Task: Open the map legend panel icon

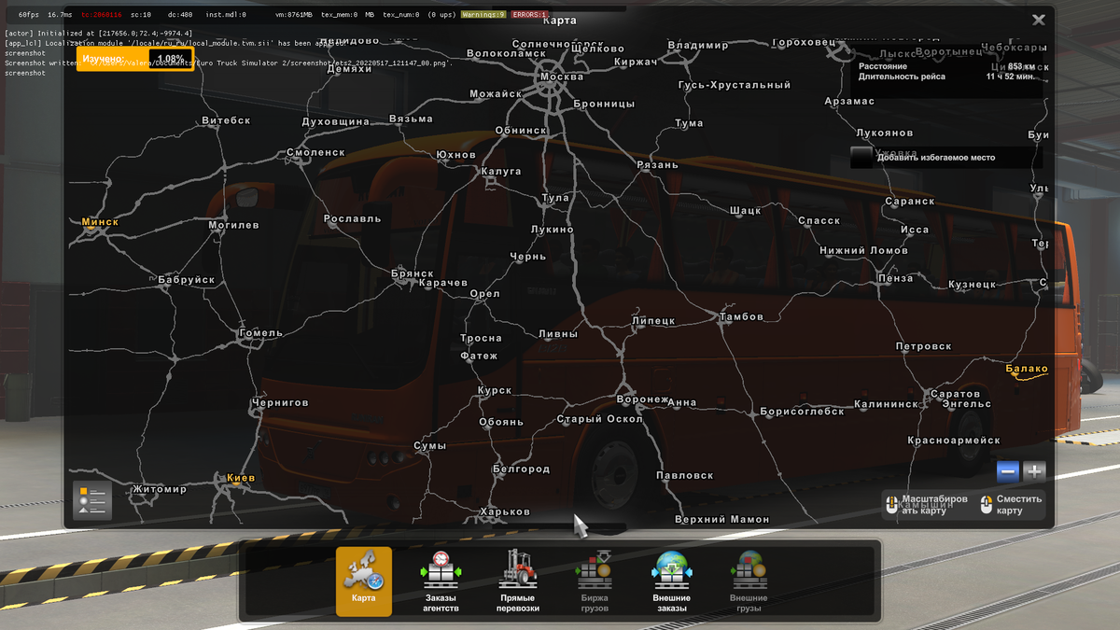Action: [92, 500]
